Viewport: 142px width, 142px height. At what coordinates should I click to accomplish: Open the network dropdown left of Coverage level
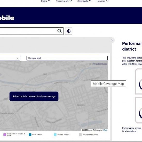(x=10, y=58)
